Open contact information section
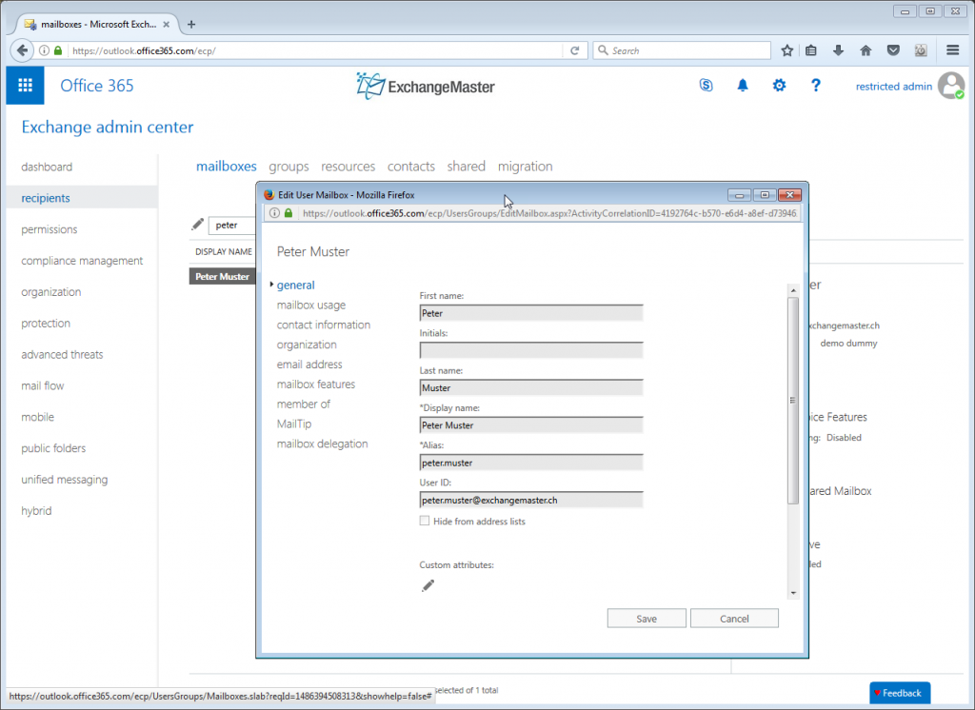The image size is (975, 710). [324, 325]
